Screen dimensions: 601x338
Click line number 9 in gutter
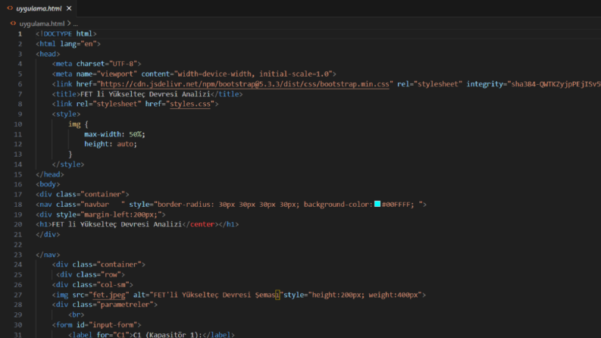tap(20, 114)
